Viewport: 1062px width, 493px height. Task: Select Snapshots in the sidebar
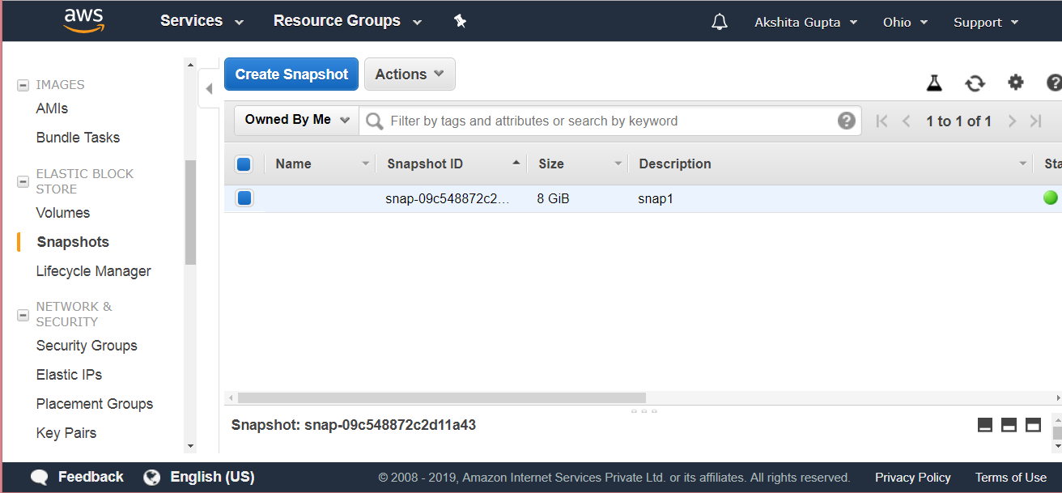pos(73,242)
